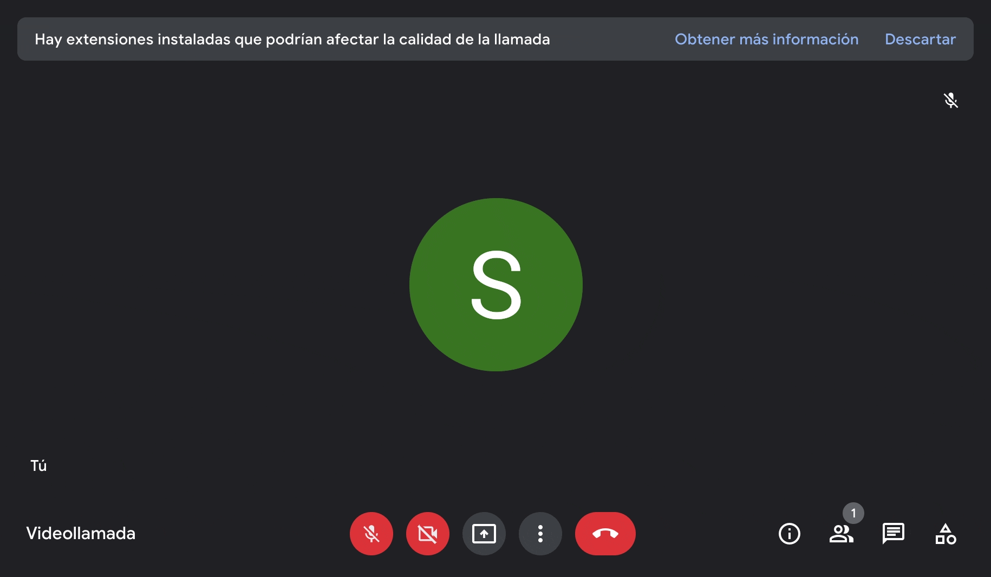
Task: Start presenting with the share screen button
Action: click(484, 534)
